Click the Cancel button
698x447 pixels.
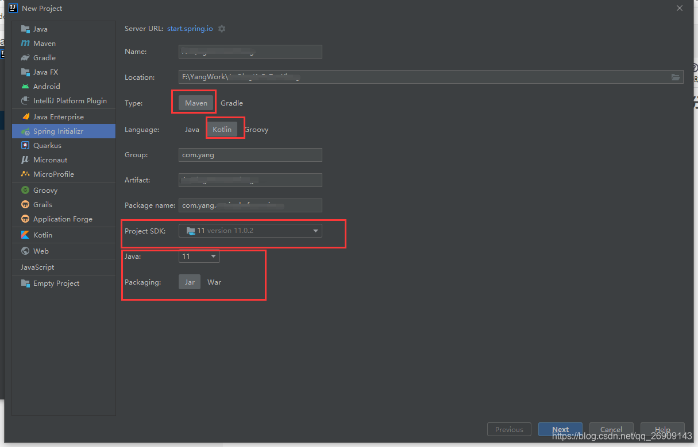[x=611, y=429]
